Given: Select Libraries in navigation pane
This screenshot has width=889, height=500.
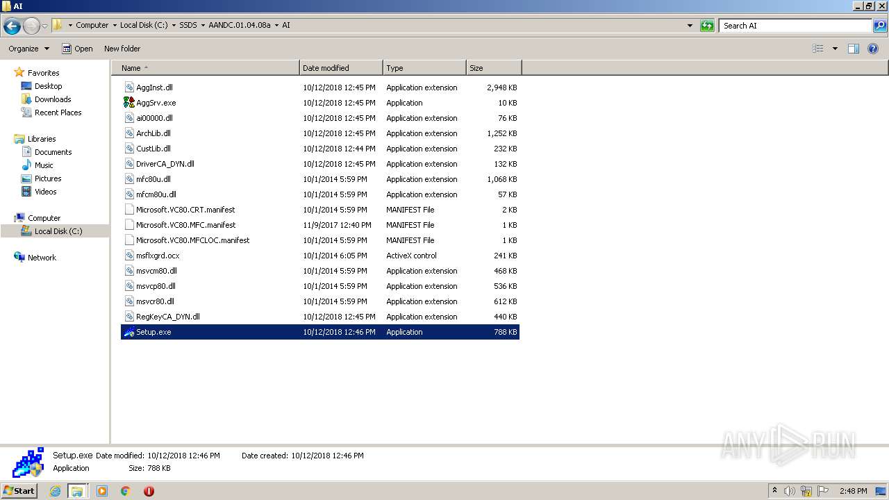Looking at the screenshot, I should click(x=35, y=139).
